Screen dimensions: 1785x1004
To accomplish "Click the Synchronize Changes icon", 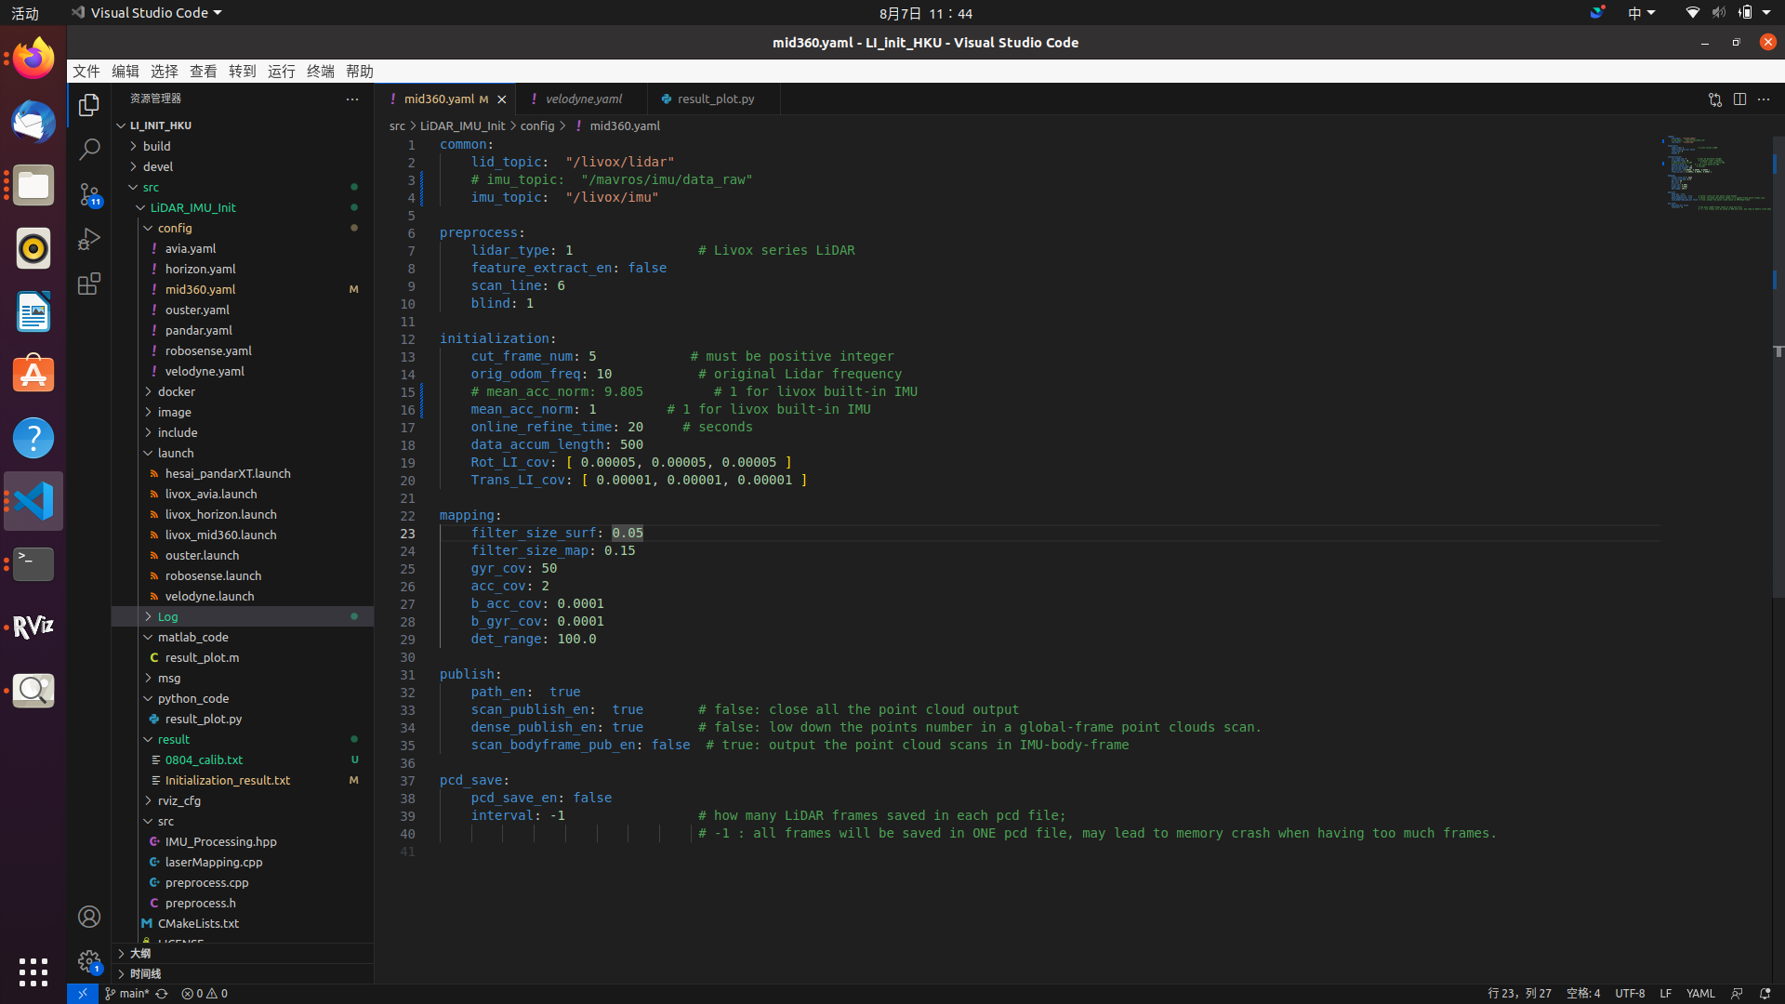I will [x=162, y=993].
